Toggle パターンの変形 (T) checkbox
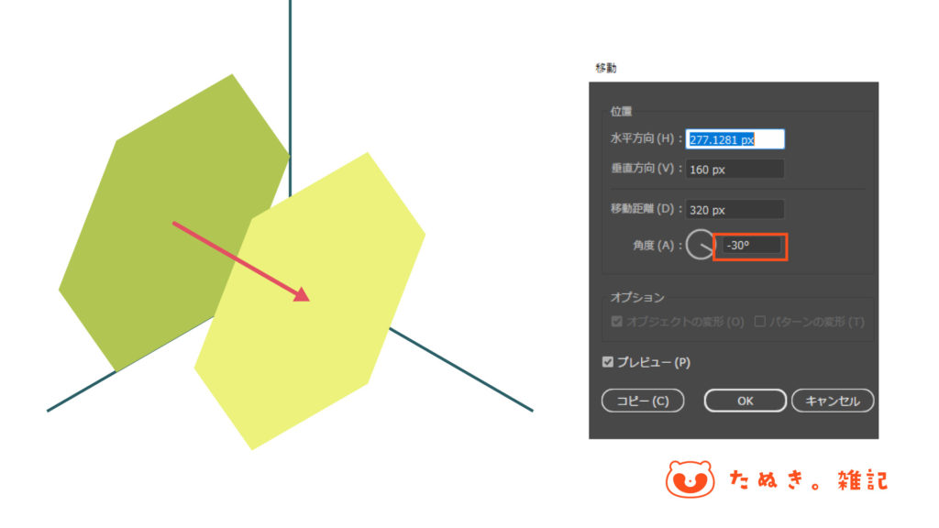939x528 pixels. 760,322
